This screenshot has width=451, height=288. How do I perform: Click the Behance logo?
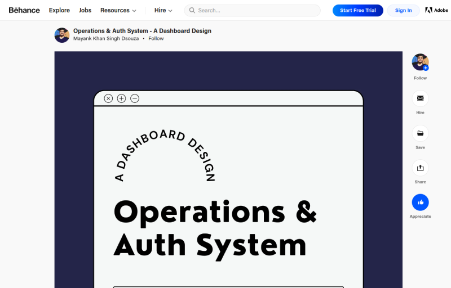pyautogui.click(x=24, y=10)
